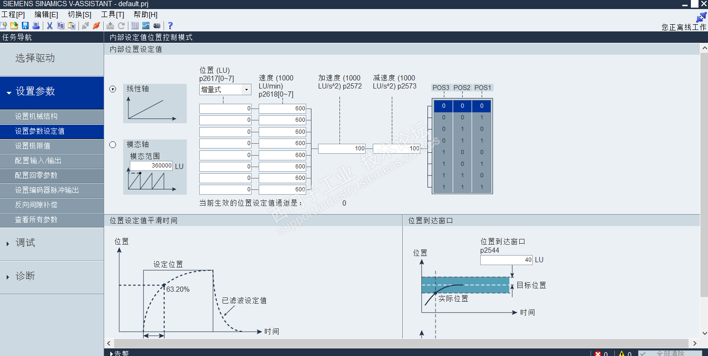Click the bottommost speed p2618 value field
Viewport: 708px width, 356px height.
(x=282, y=189)
